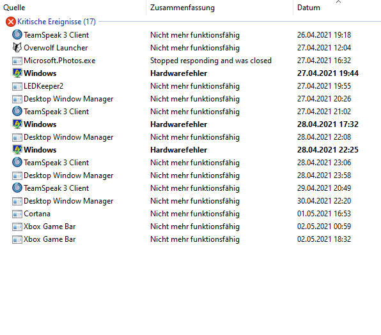This screenshot has width=381, height=335.
Task: Collapse the Kritische Ereignisse (17) group
Action: pyautogui.click(x=56, y=22)
